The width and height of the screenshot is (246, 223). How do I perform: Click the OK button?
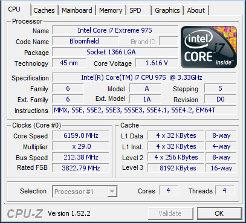tap(219, 213)
